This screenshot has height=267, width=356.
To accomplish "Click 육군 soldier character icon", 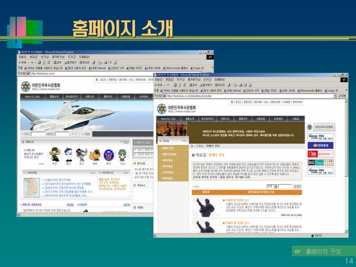I will (54, 154).
